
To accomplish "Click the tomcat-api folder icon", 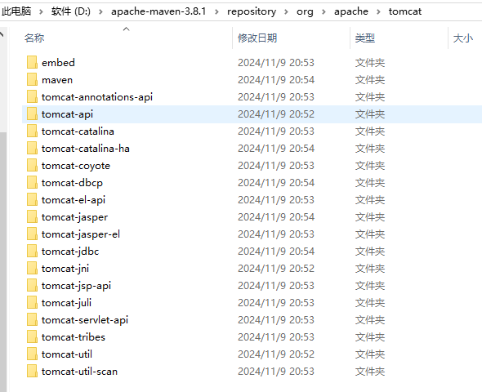I will 32,114.
